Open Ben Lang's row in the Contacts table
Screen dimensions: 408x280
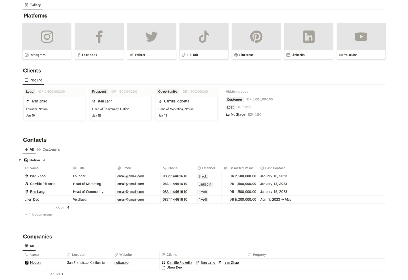coord(37,192)
